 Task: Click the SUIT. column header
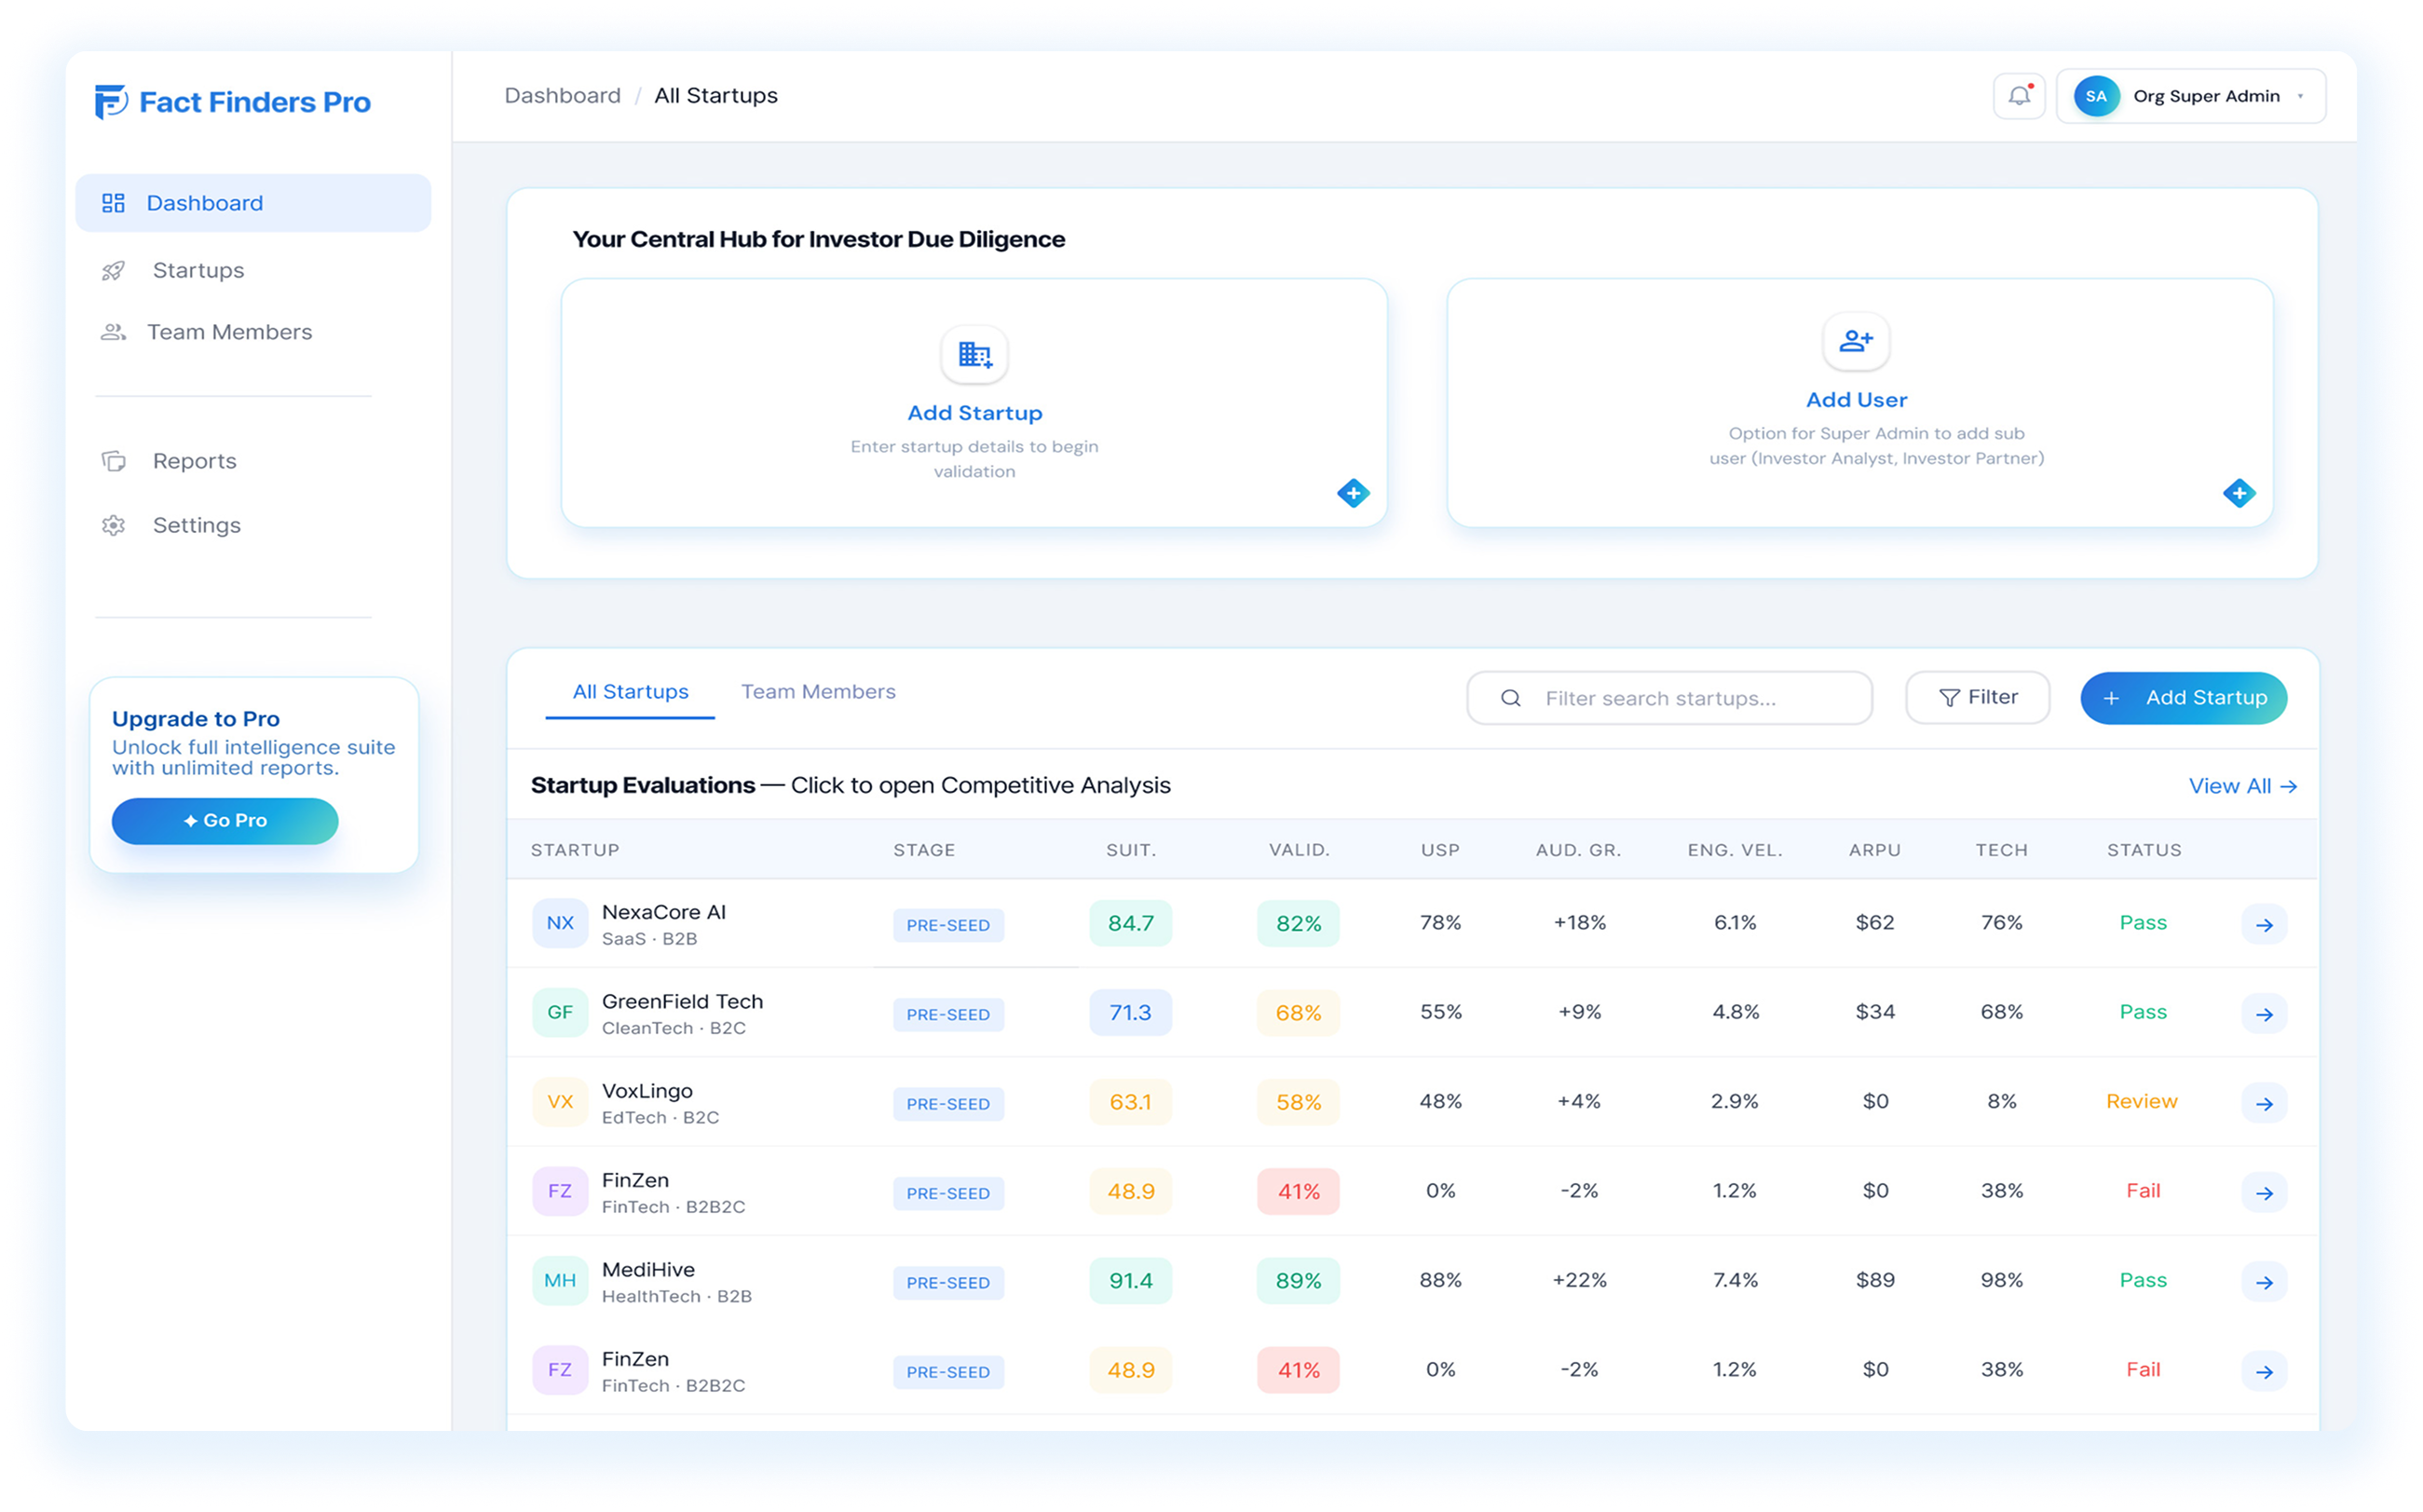point(1131,850)
